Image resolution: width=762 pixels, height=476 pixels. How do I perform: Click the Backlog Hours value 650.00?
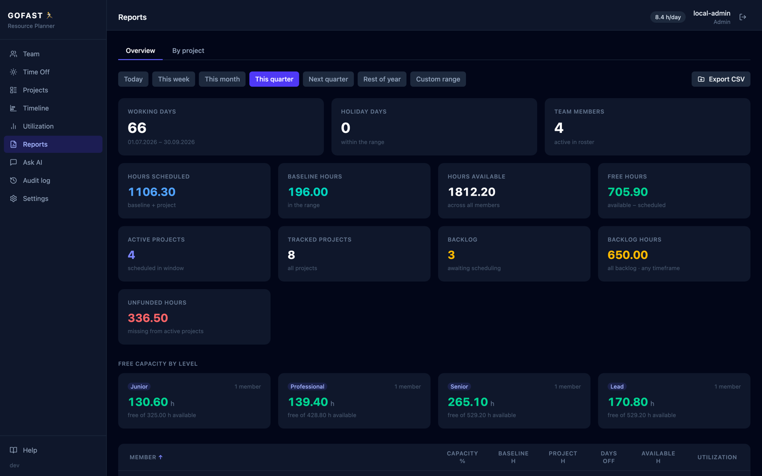(x=628, y=255)
